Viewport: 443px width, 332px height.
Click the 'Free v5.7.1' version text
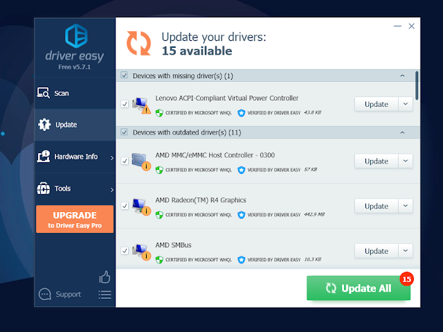tap(75, 67)
